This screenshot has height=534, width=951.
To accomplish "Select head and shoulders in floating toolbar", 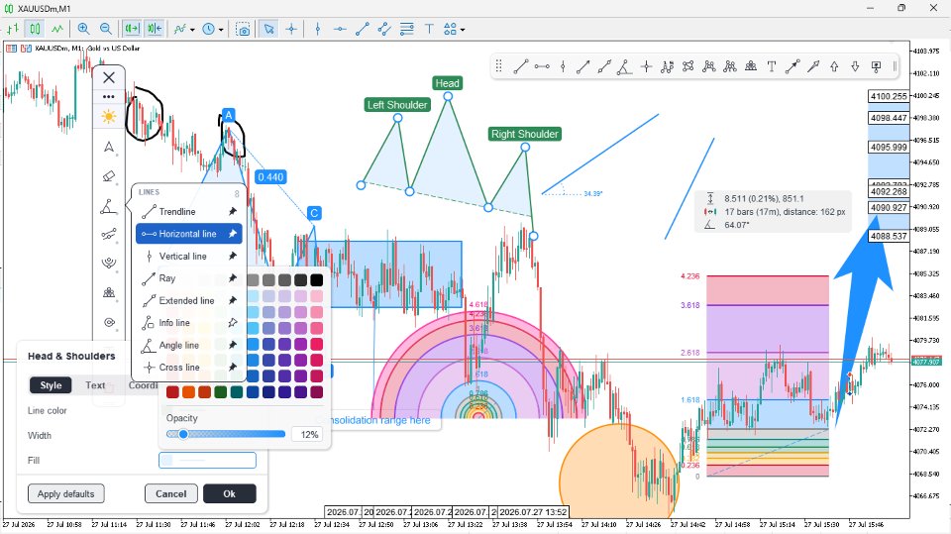I will 751,66.
